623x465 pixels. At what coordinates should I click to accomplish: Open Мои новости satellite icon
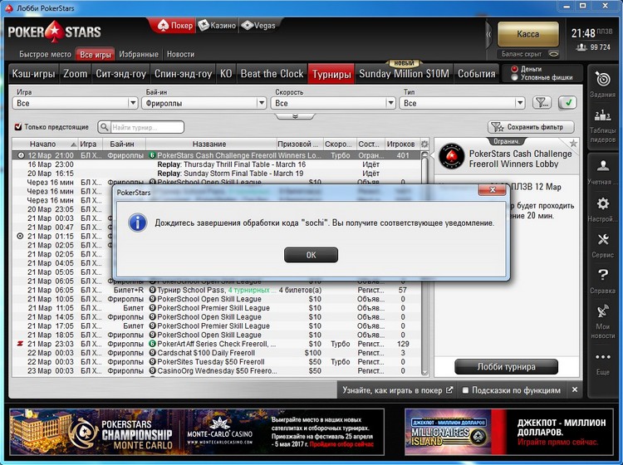pyautogui.click(x=603, y=311)
